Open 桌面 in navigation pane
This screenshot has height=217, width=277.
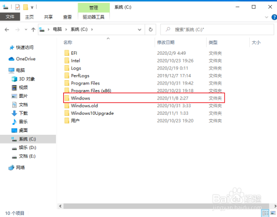[x=23, y=130]
